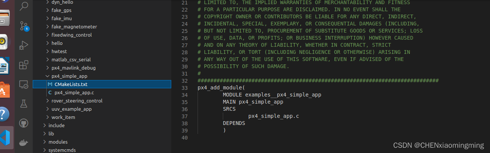Click line number 33 in gutter

[x=184, y=88]
